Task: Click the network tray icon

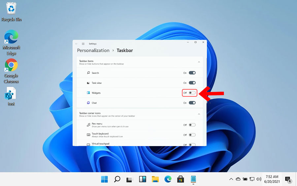Action: (x=252, y=179)
